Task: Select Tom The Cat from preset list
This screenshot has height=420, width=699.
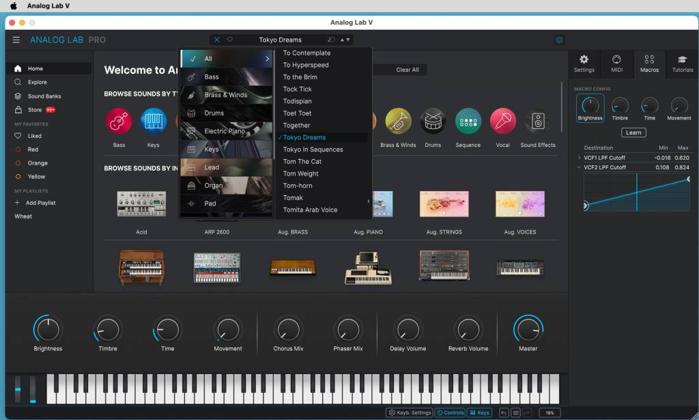Action: (x=302, y=162)
